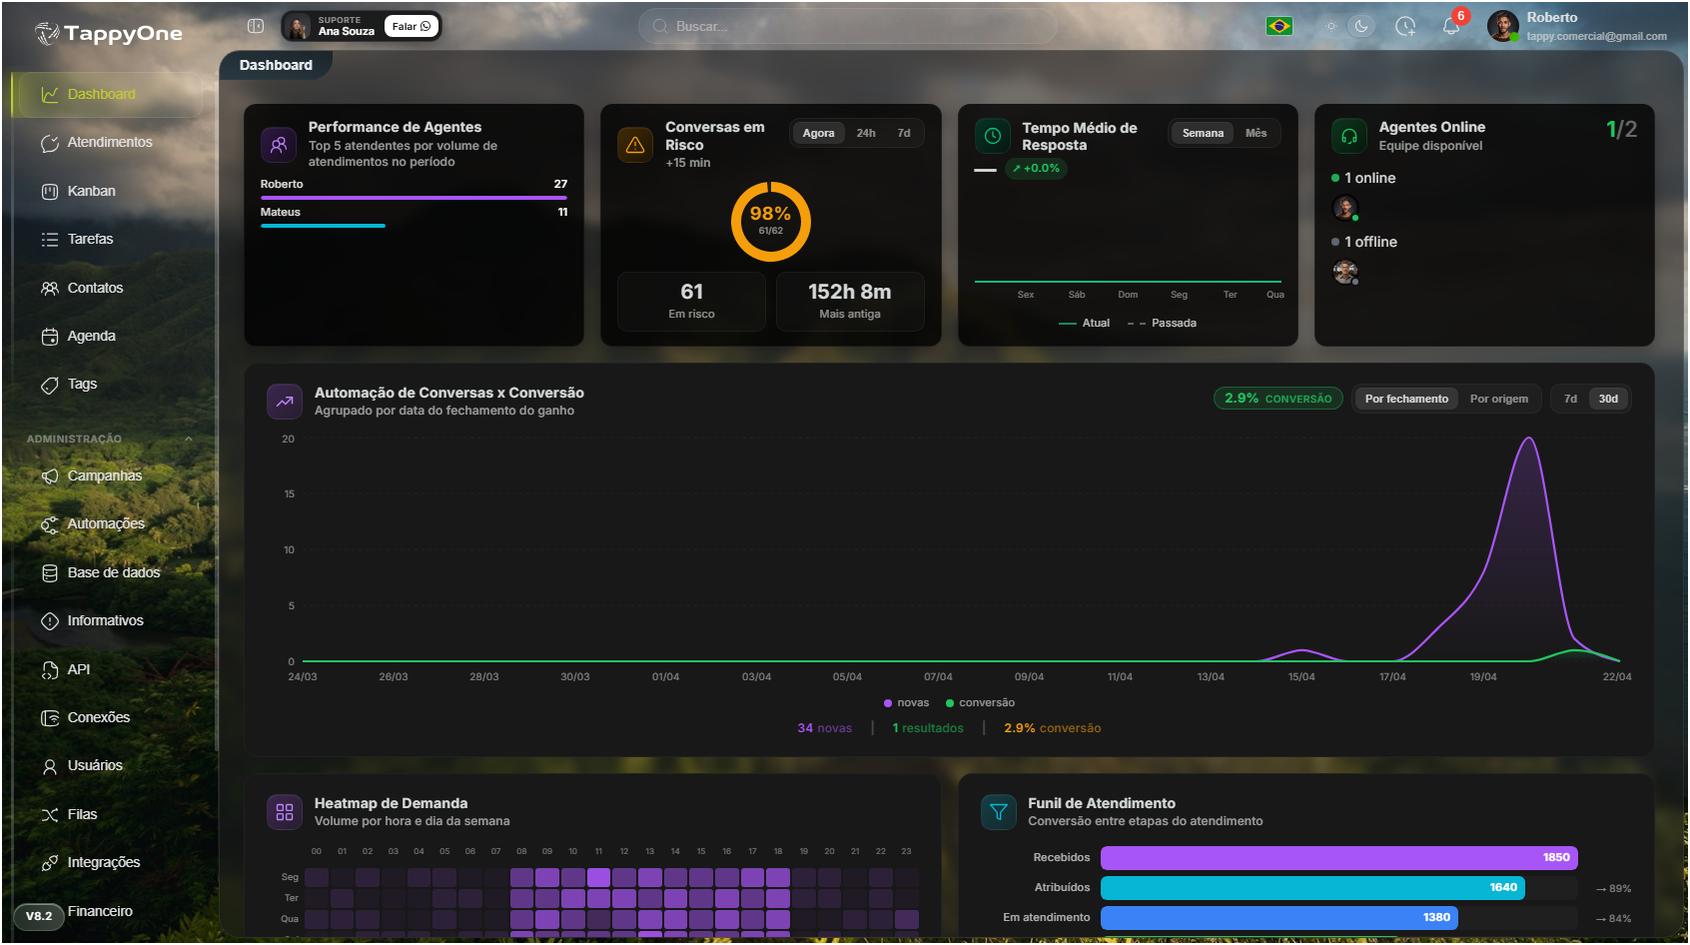This screenshot has height=945, width=1690.
Task: Collapse the Administração section
Action: coord(189,439)
